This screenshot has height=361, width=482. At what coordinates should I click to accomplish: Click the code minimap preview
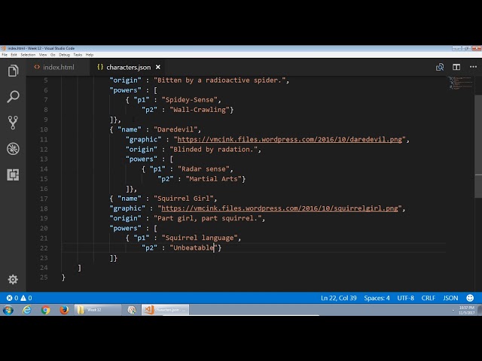460,83
